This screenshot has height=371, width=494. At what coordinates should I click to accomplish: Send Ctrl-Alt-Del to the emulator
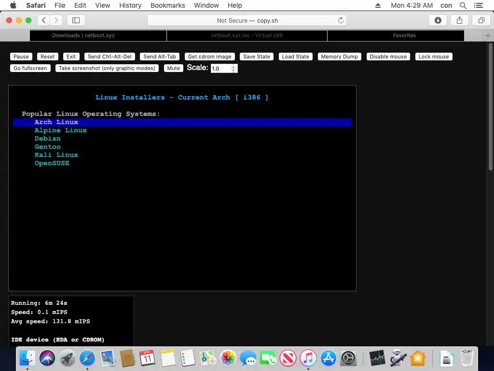coord(110,57)
